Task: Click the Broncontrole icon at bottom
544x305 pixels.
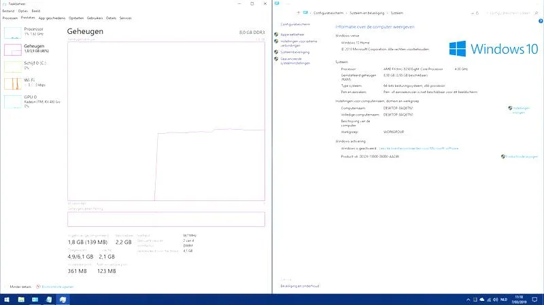Action: (x=39, y=287)
